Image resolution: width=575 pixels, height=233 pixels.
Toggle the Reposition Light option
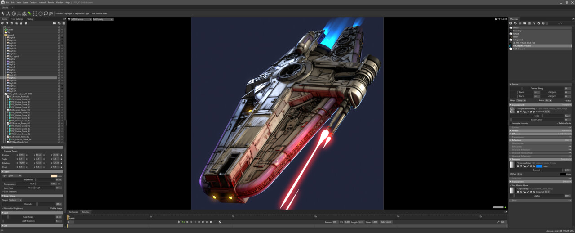[81, 13]
